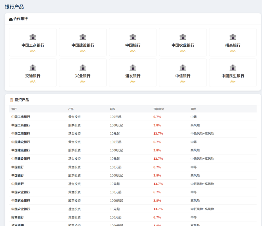Click the bank icon above 浦发银行
Screen dimensions: 262x226
[133, 68]
